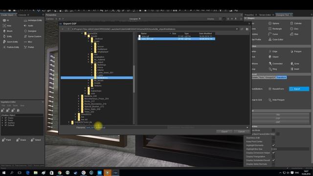Select the Prefab object type

click(x=29, y=47)
